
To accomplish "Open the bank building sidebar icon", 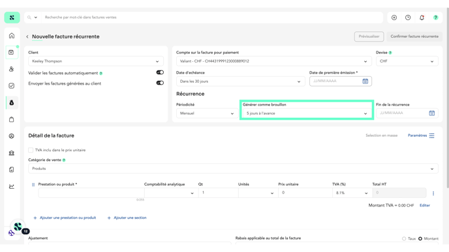I will tap(12, 153).
